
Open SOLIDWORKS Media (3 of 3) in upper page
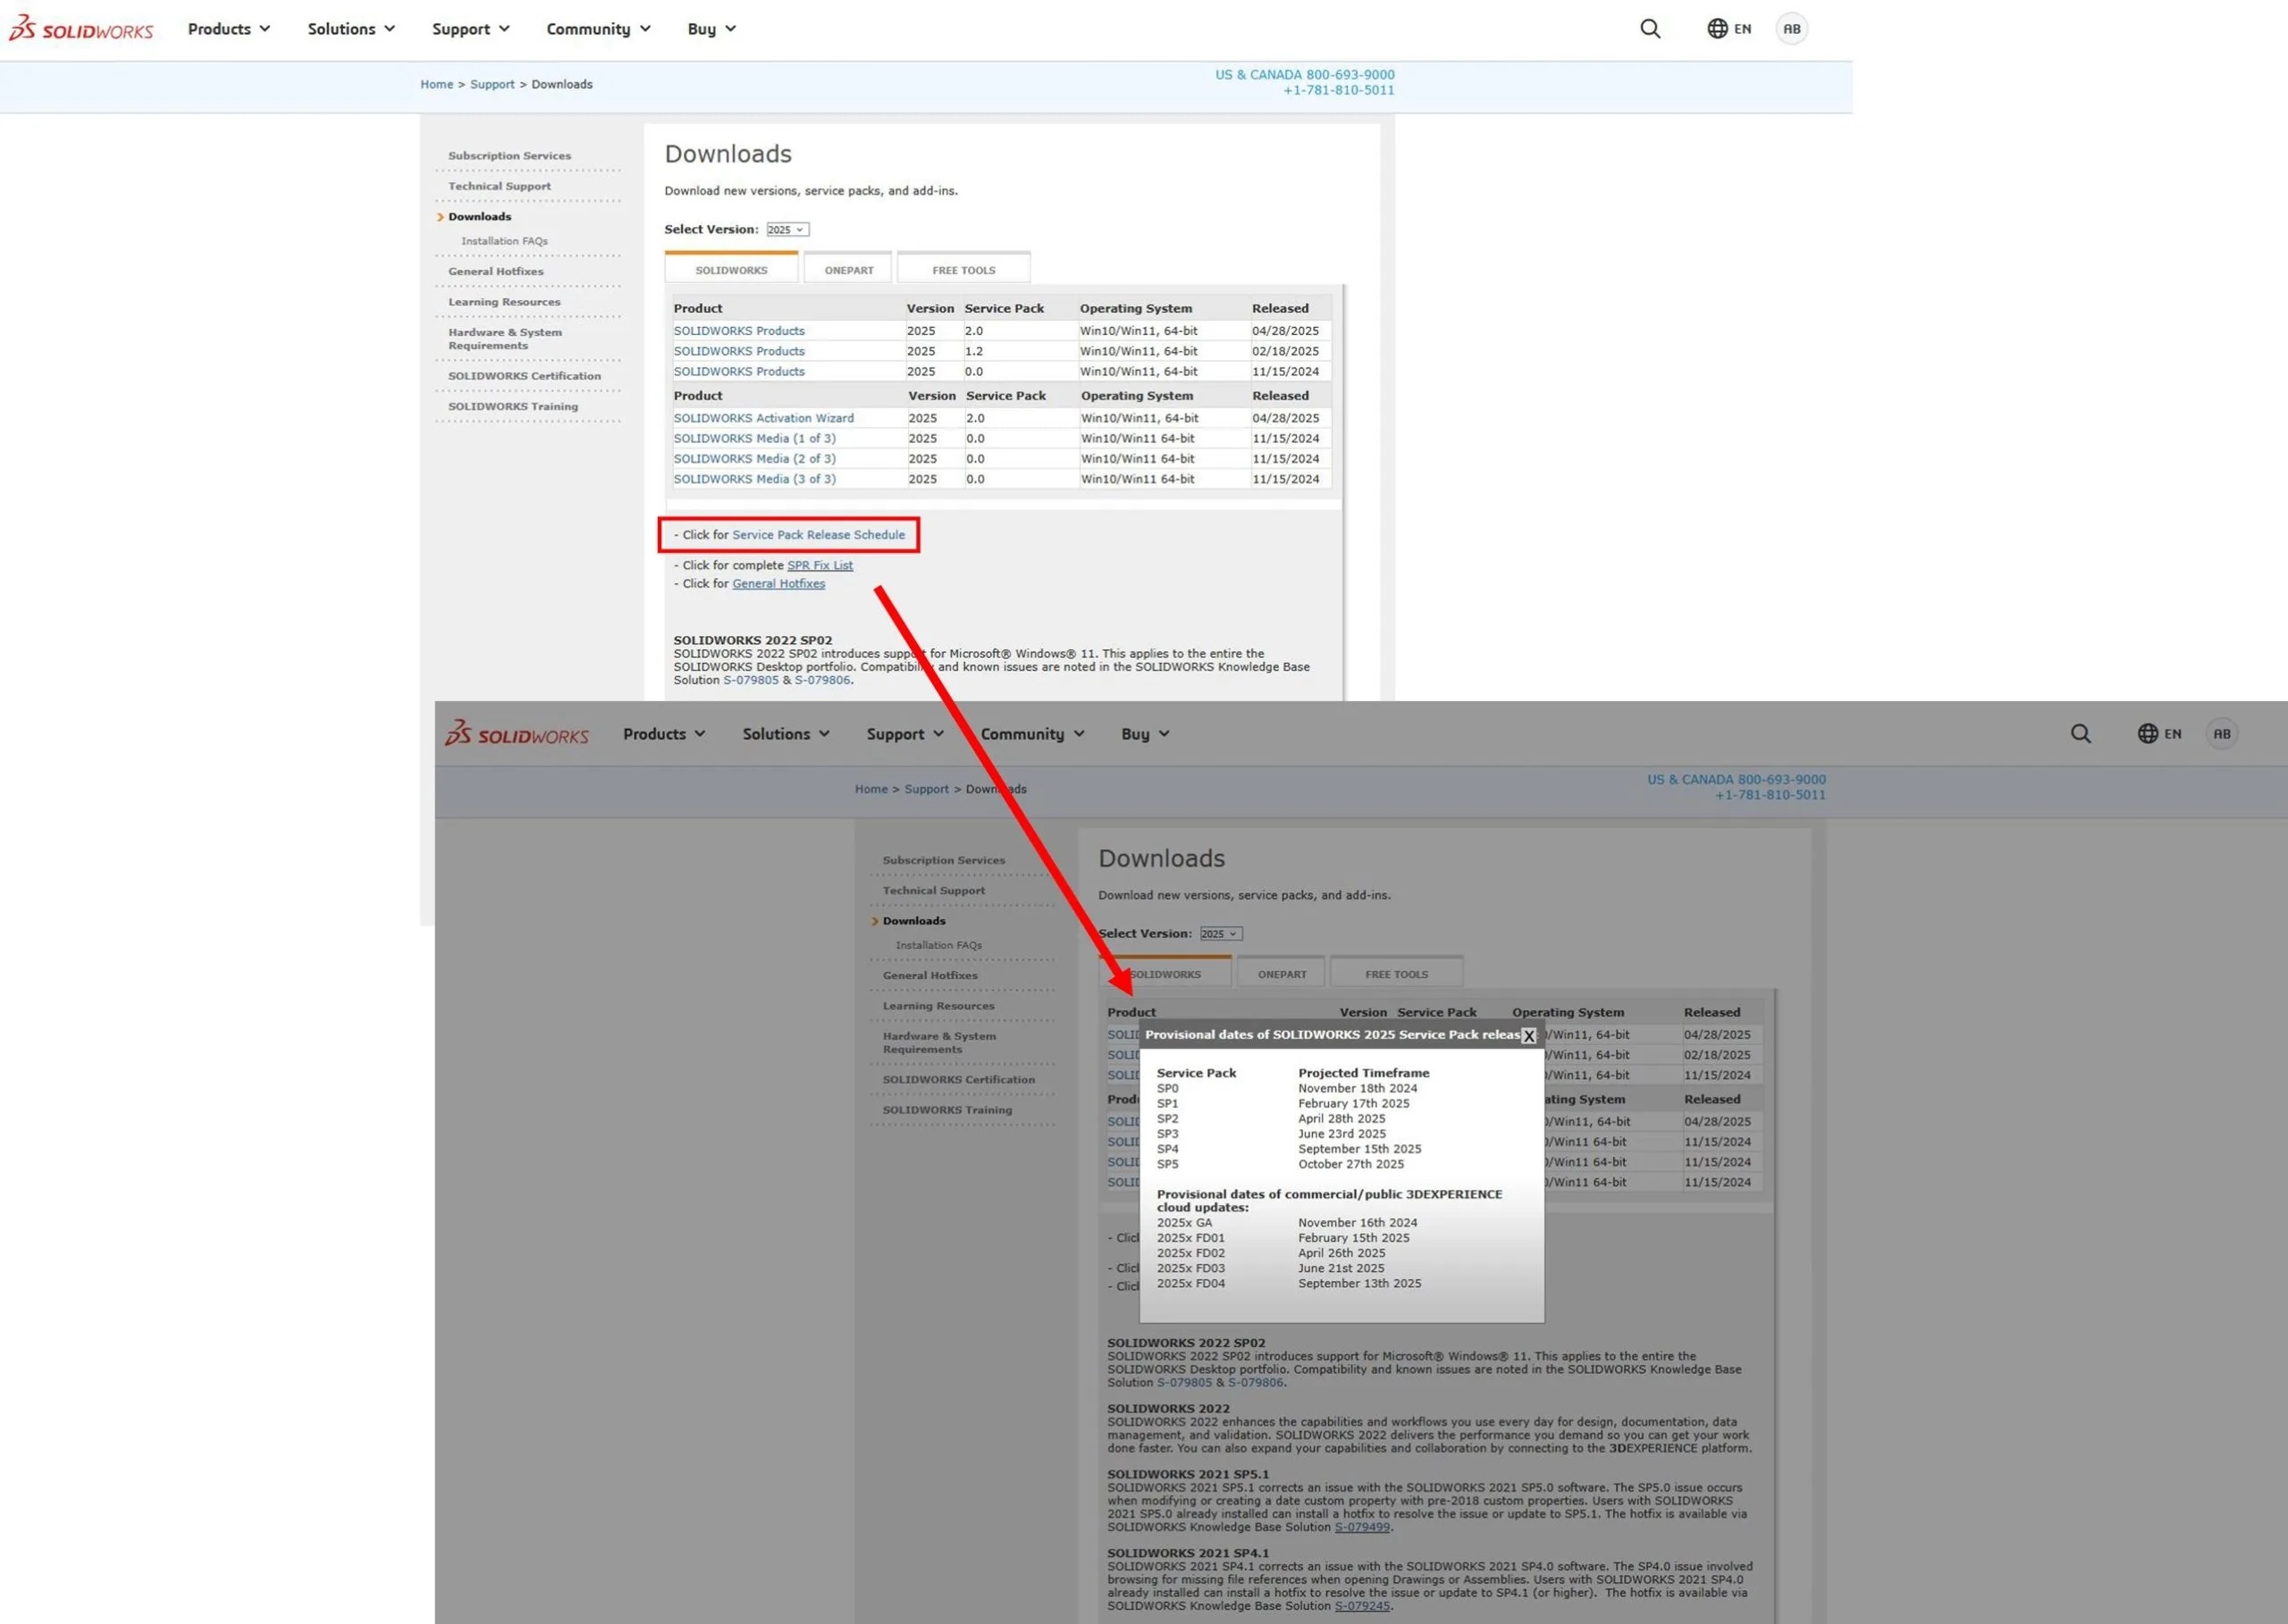[754, 479]
